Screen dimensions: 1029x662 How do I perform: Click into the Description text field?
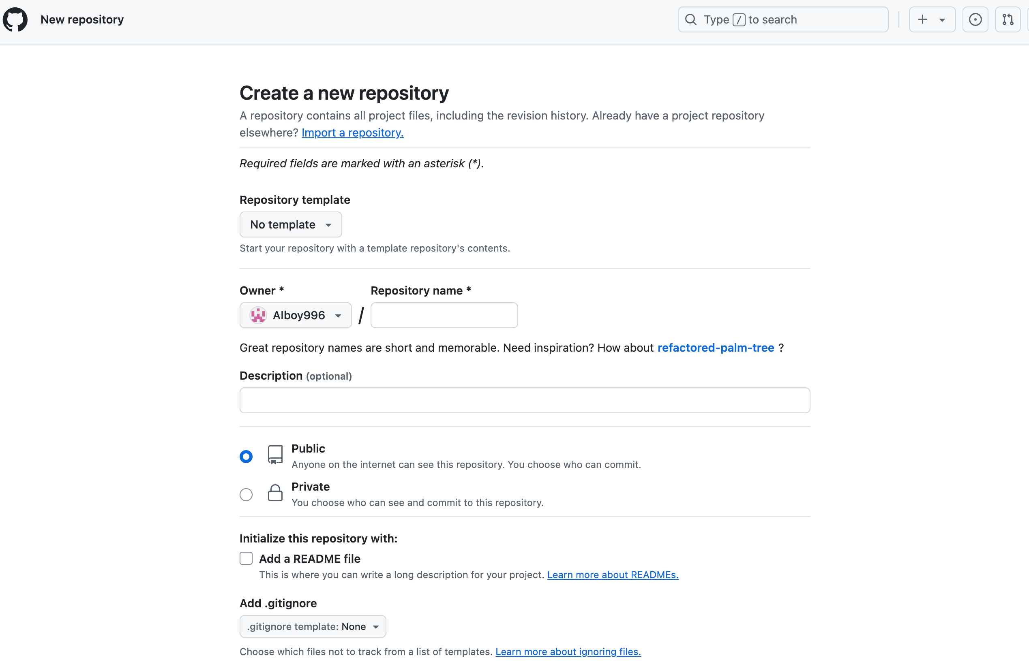525,400
